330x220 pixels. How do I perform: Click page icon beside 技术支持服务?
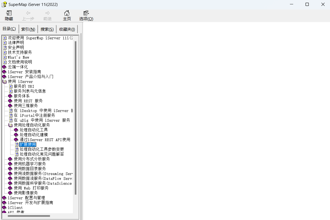5,52
